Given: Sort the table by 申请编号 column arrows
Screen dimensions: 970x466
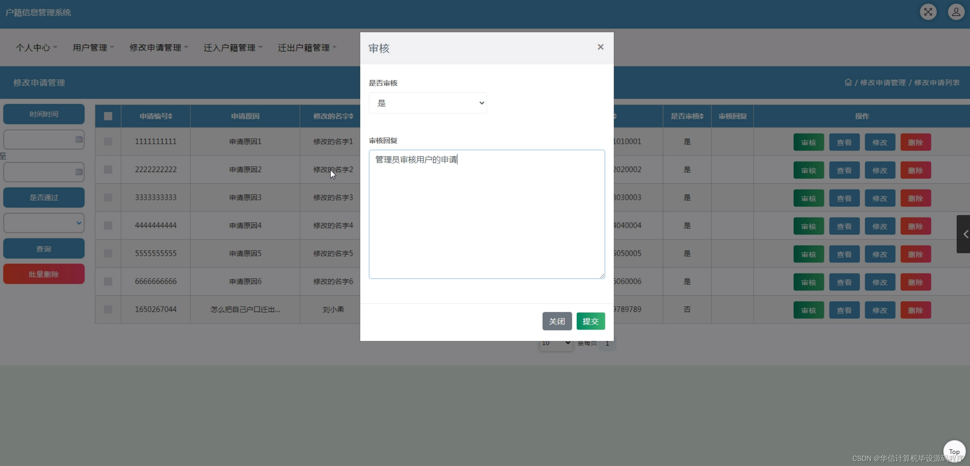Looking at the screenshot, I should click(x=170, y=116).
